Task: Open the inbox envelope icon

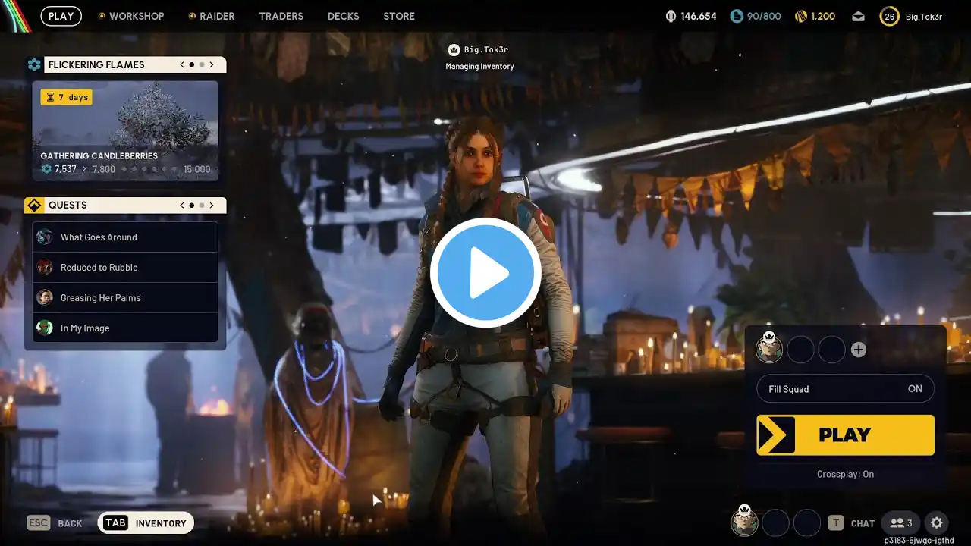Action: tap(858, 16)
